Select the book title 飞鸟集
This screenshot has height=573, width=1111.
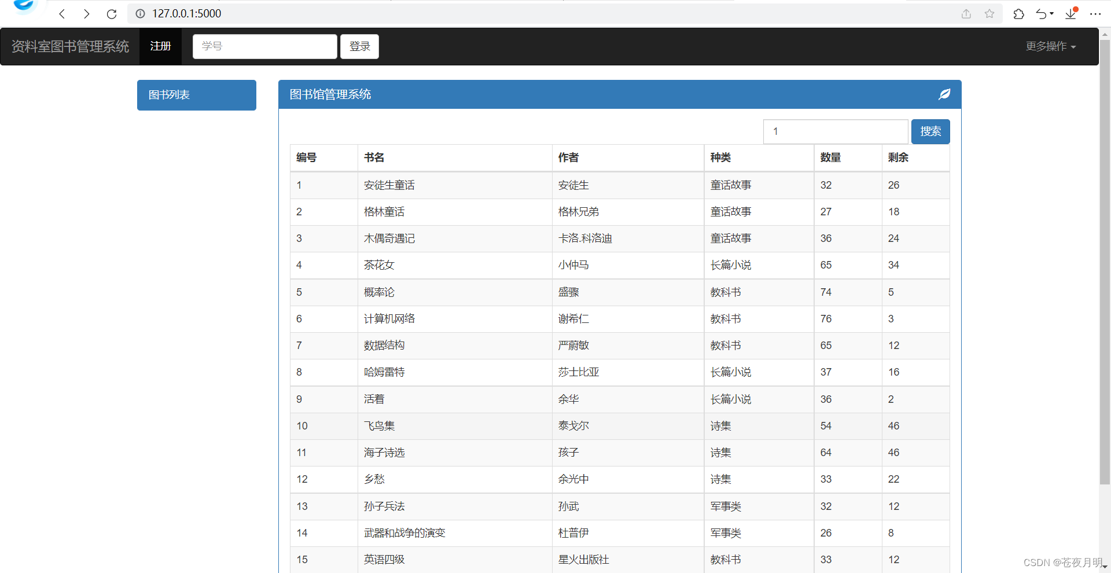click(x=379, y=426)
